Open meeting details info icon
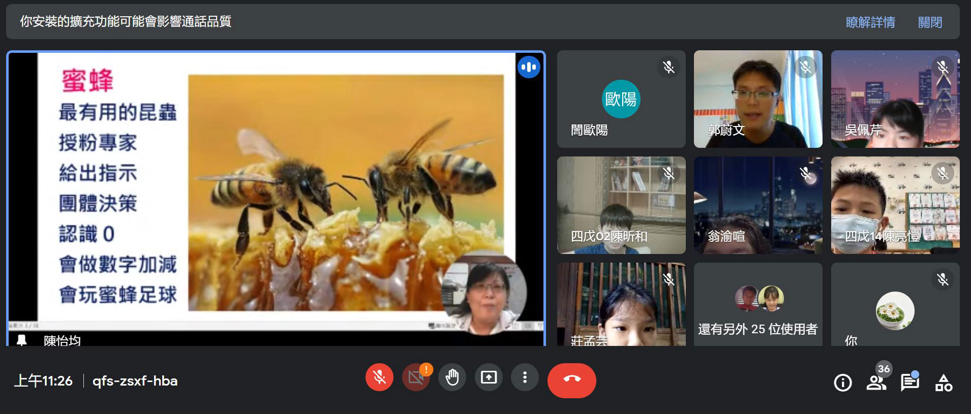971x414 pixels. click(x=843, y=382)
